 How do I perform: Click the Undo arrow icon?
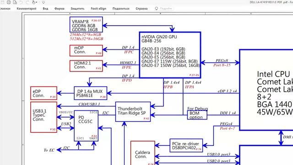(21, 2)
